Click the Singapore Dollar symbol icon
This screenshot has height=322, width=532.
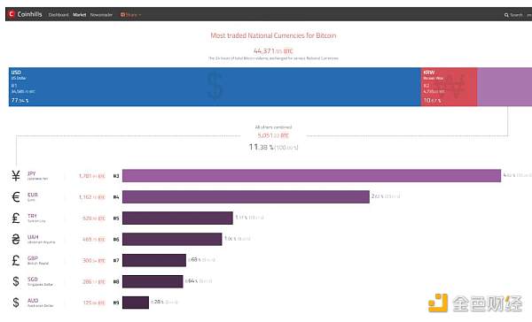point(16,281)
